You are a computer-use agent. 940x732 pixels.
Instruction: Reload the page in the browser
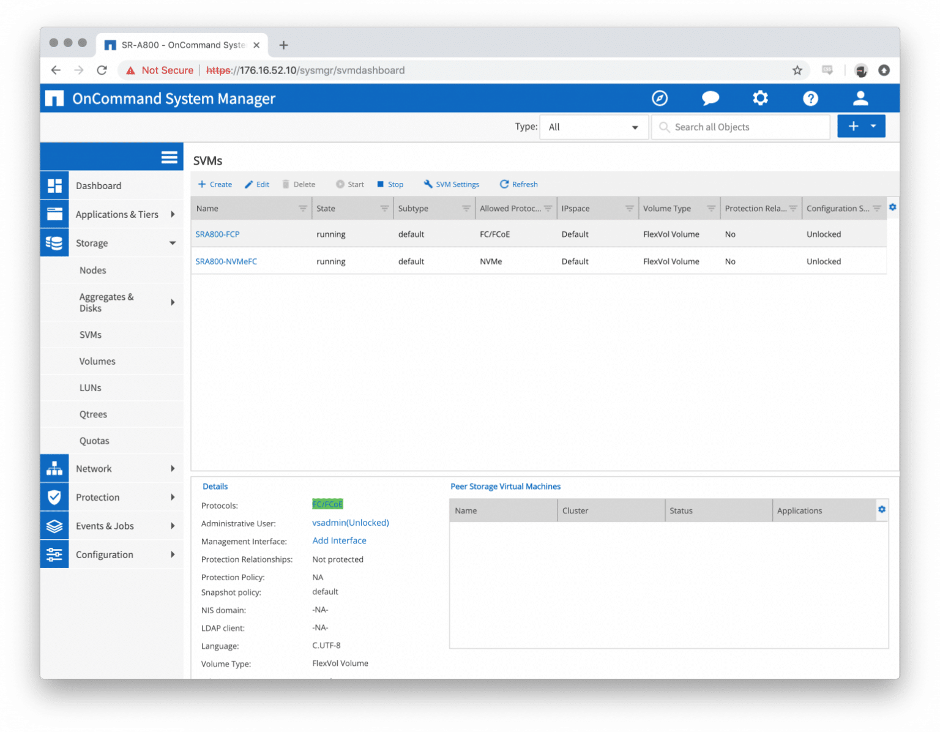(102, 70)
